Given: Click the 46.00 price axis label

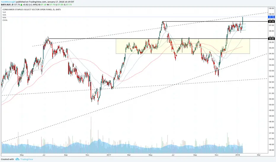Looking at the screenshot, I should coord(272,150).
